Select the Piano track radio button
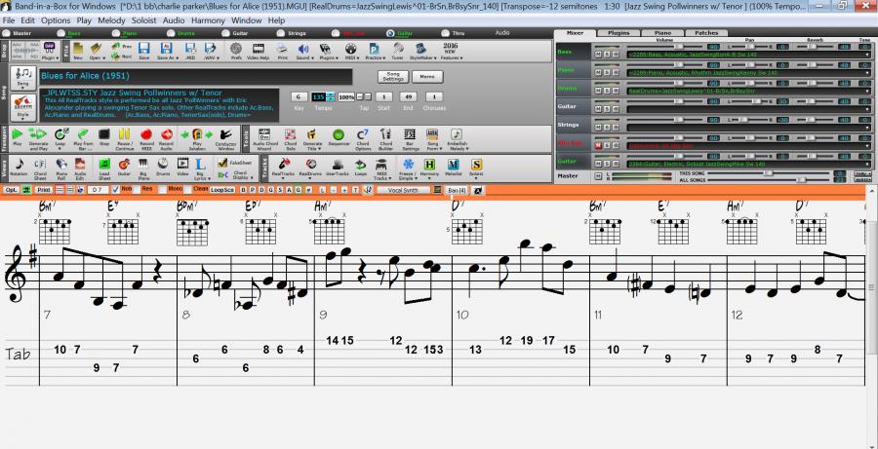878x449 pixels. pyautogui.click(x=115, y=33)
